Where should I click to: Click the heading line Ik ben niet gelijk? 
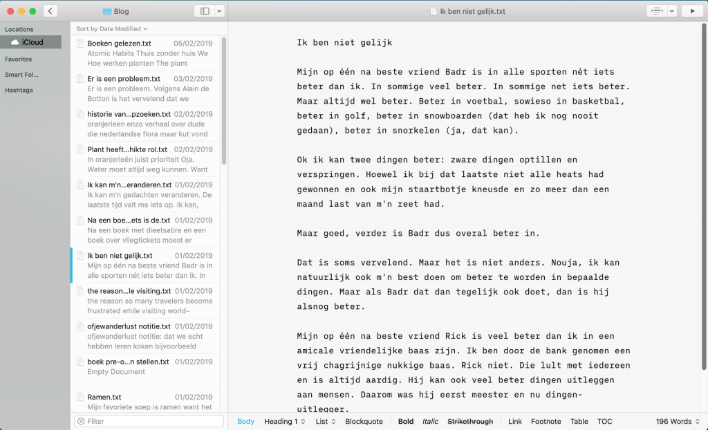coord(344,42)
